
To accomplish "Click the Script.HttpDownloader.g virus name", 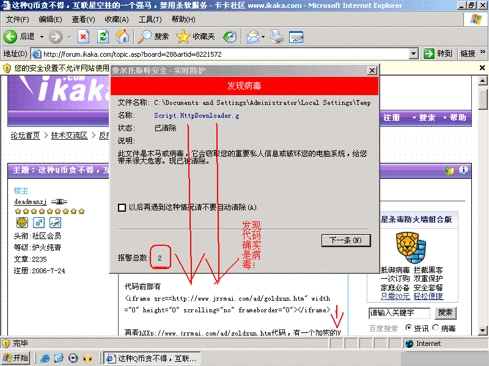I will [x=196, y=115].
